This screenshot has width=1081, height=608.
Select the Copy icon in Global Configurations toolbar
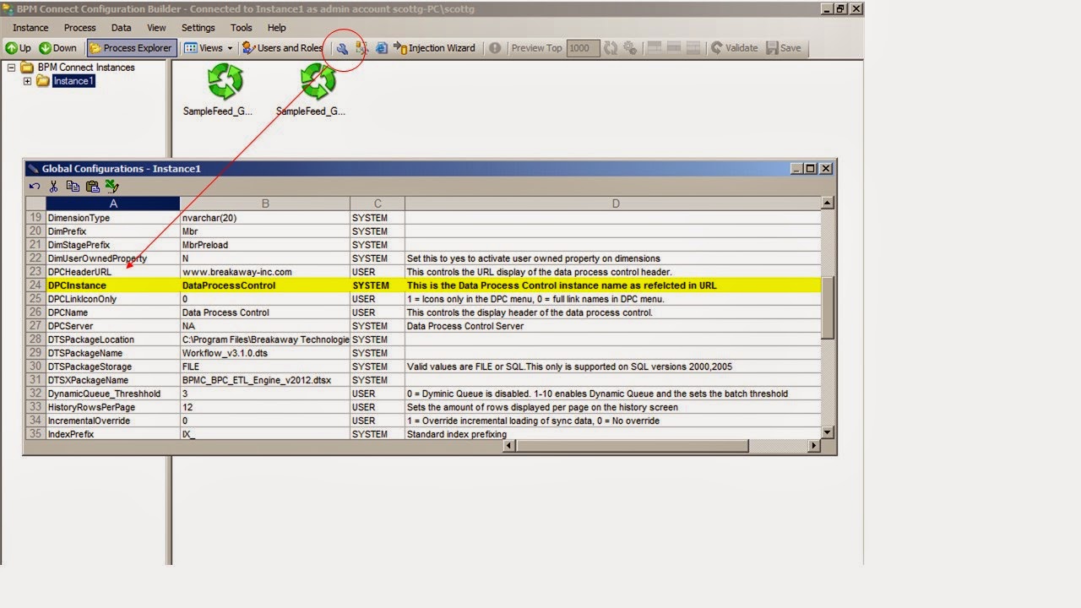pos(73,187)
